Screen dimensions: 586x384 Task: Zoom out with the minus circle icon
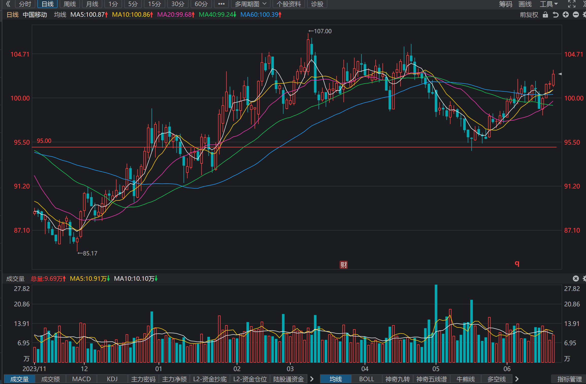click(576, 15)
